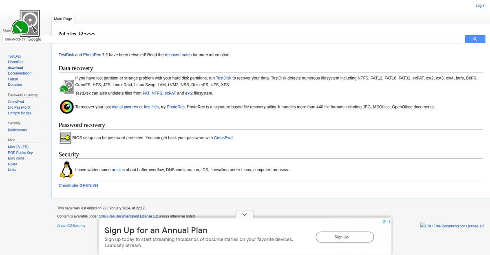Click the GNU Free Documentation License image

pyautogui.click(x=452, y=226)
